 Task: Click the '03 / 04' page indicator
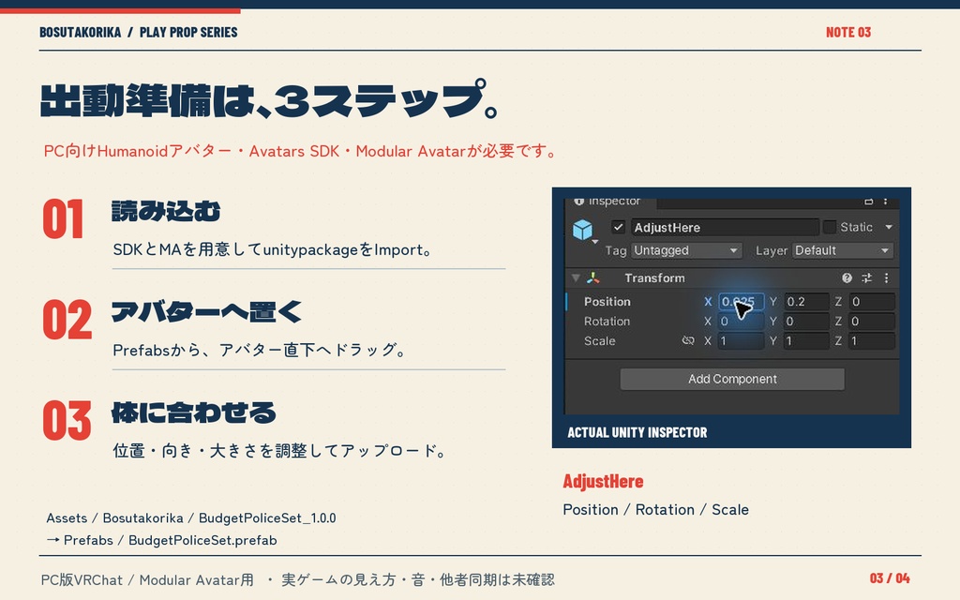[890, 577]
